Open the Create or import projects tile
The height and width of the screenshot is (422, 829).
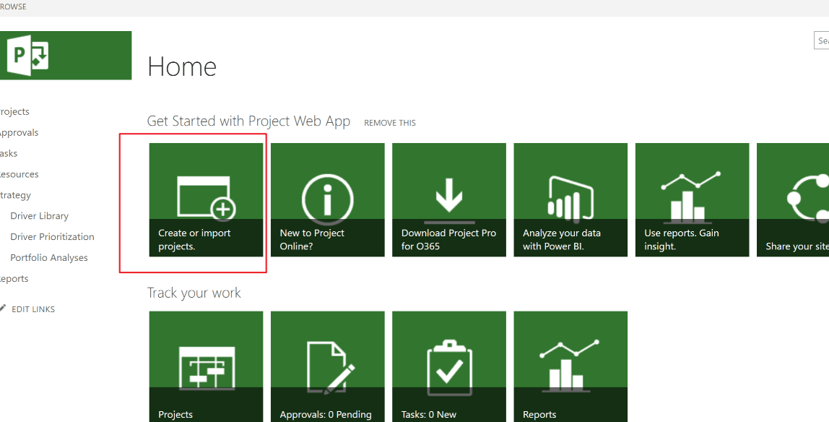(207, 200)
